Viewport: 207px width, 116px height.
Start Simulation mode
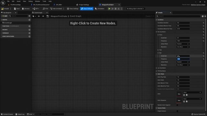100,9
